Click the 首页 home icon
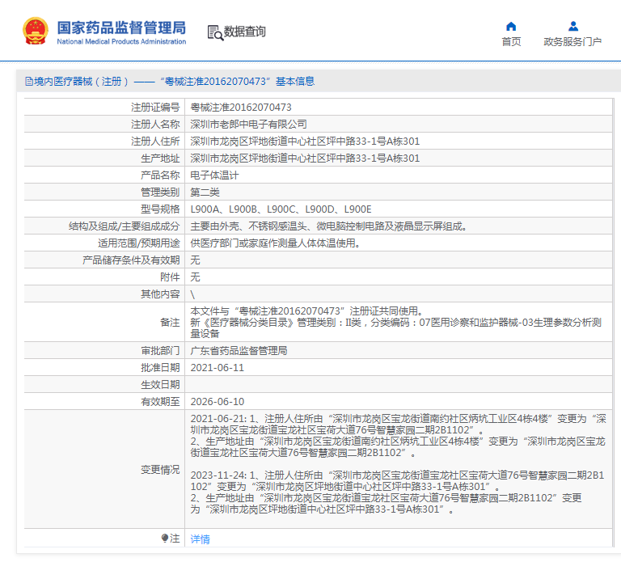Image resolution: width=621 pixels, height=562 pixels. pyautogui.click(x=511, y=26)
